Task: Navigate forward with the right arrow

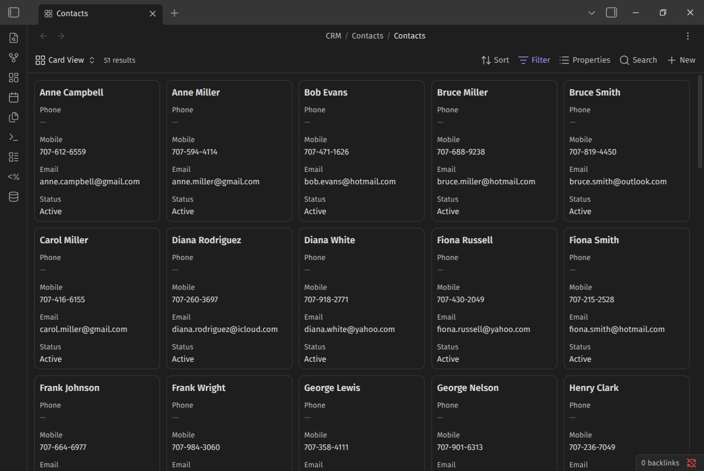Action: coord(61,36)
